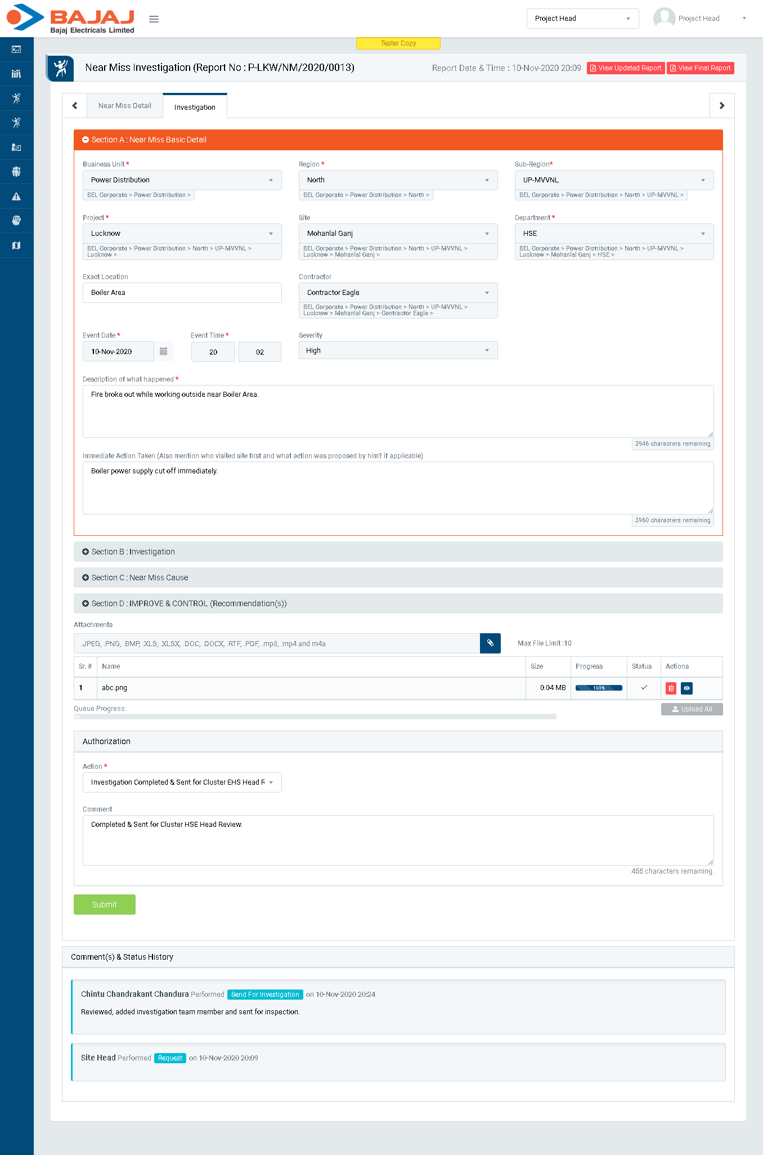Click the map icon in sidebar

[x=16, y=245]
